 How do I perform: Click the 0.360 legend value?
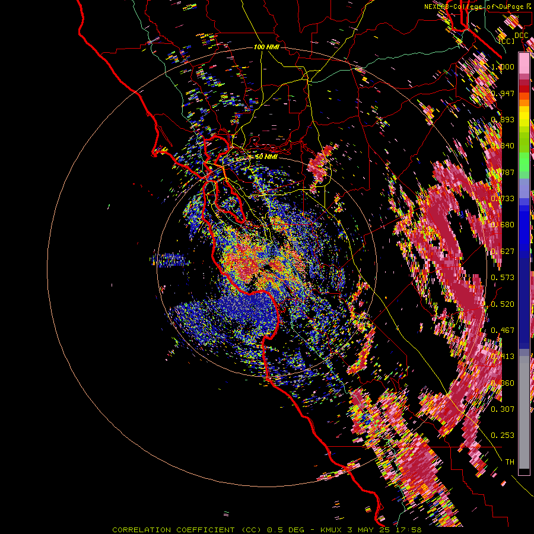click(x=503, y=383)
